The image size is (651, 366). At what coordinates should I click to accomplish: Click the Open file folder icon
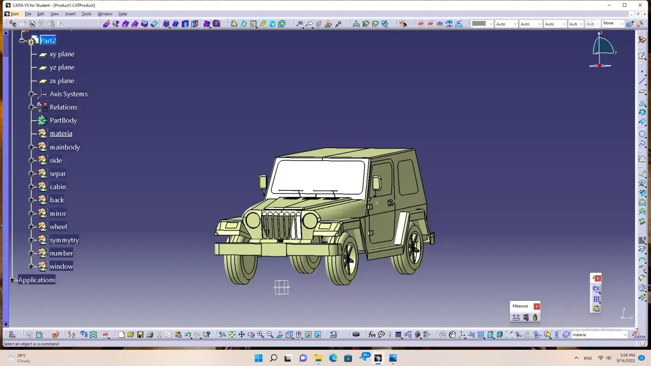point(131,335)
